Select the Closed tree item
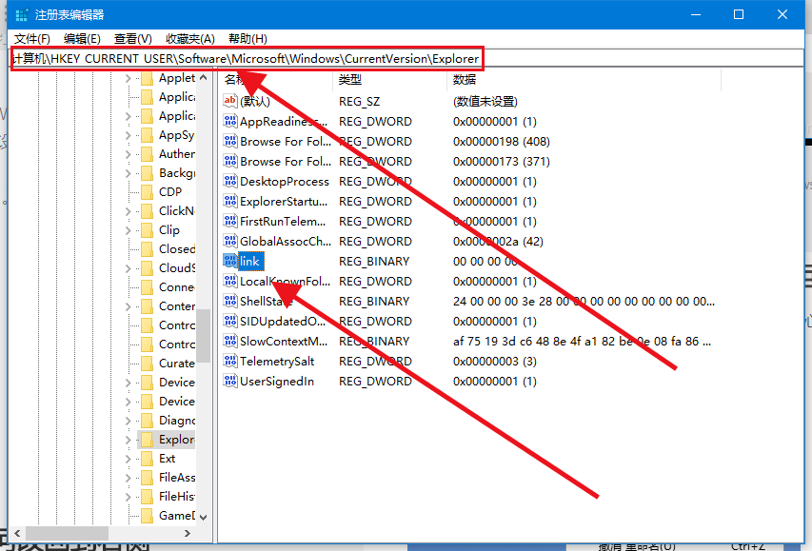 pyautogui.click(x=177, y=249)
